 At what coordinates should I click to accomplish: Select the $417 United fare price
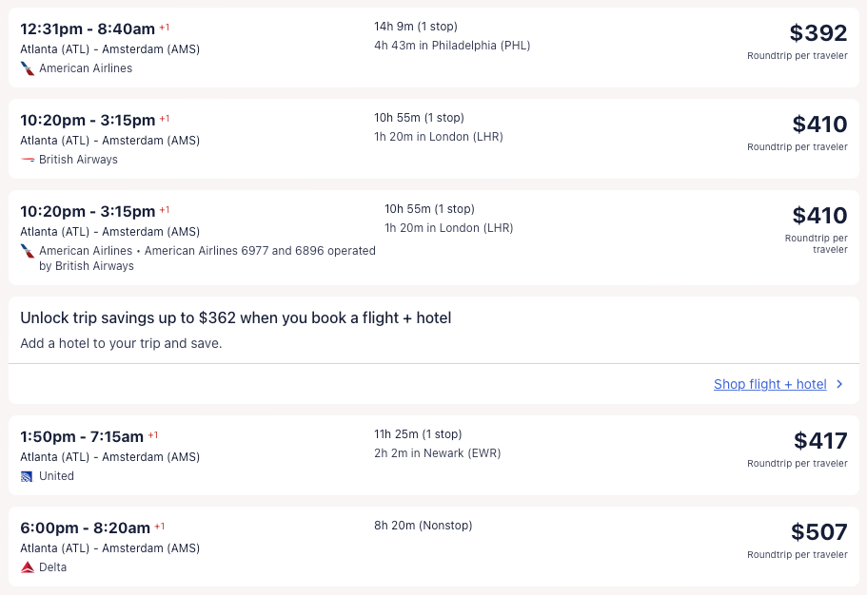tap(820, 441)
